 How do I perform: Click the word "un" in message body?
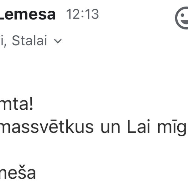110,127
